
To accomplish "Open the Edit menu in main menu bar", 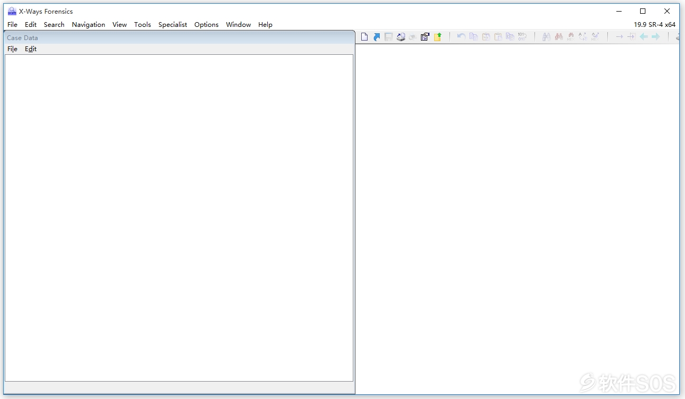I will [31, 24].
